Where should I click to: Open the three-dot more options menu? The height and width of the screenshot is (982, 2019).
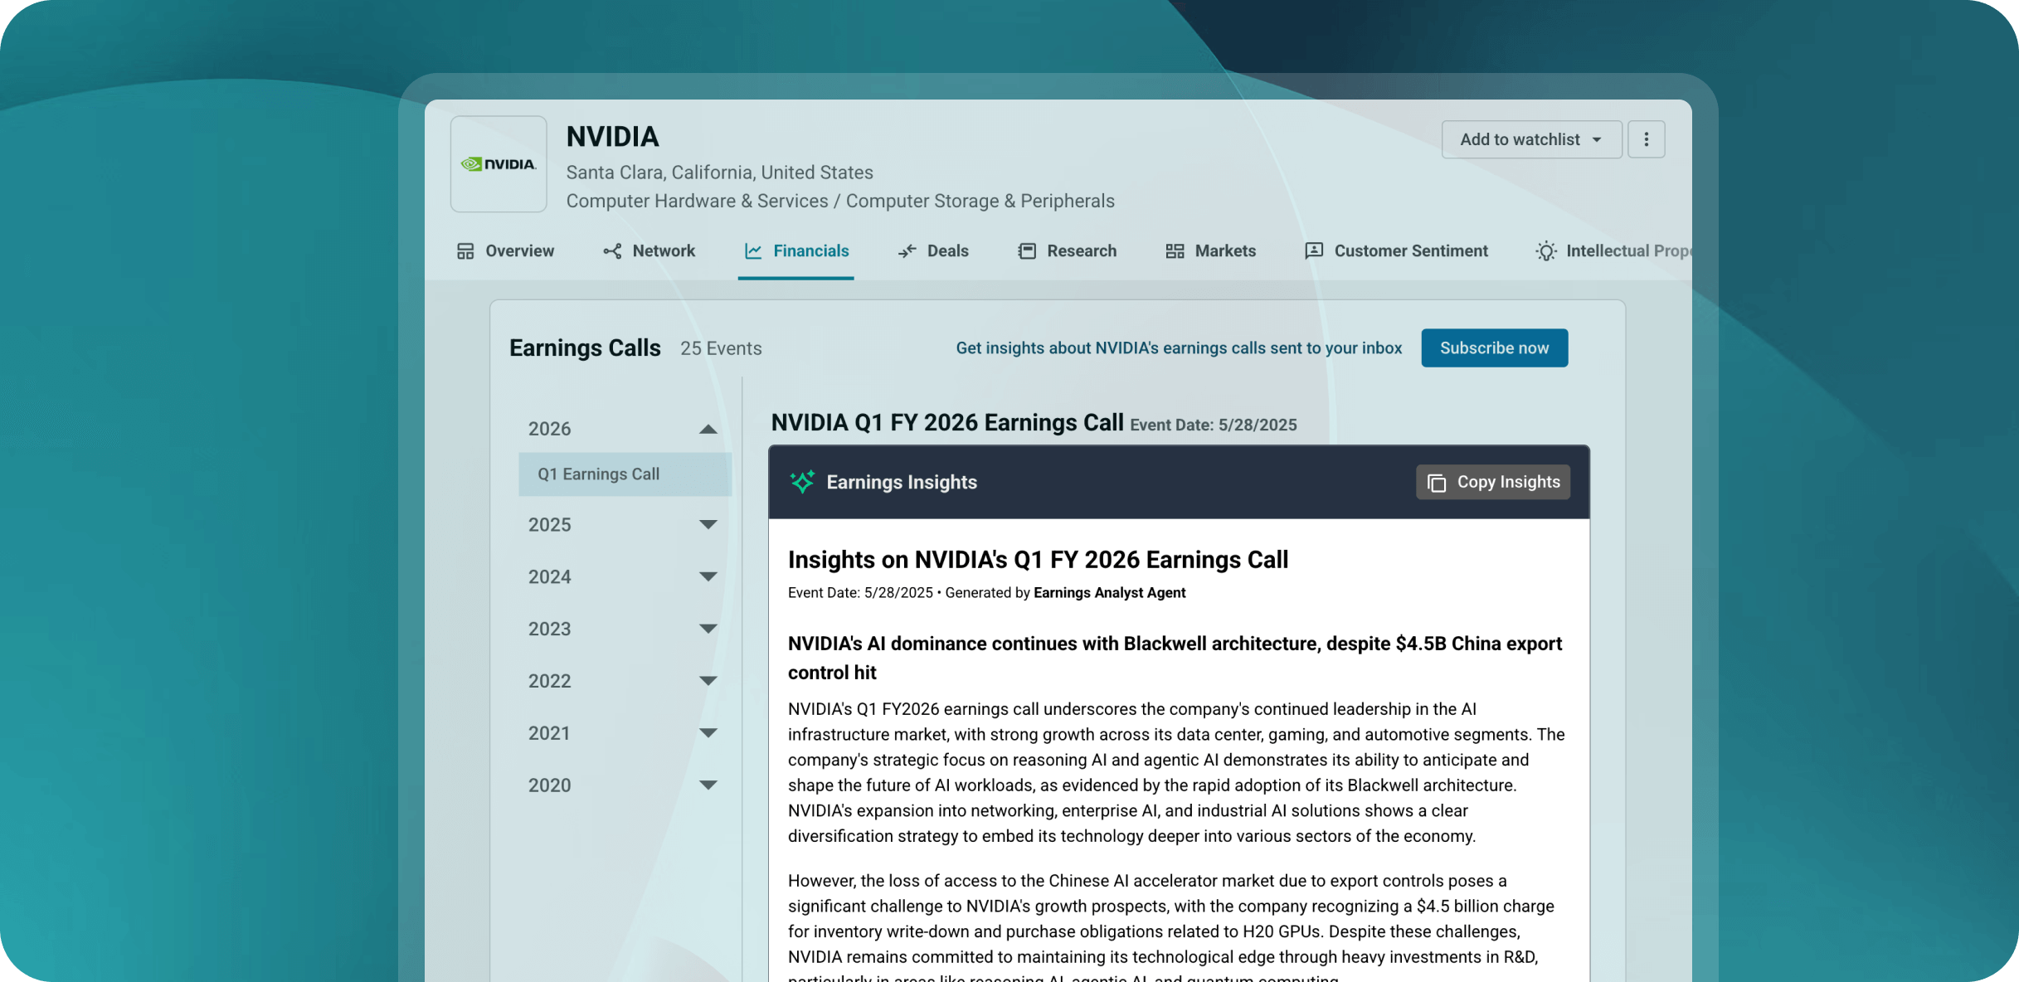coord(1646,139)
